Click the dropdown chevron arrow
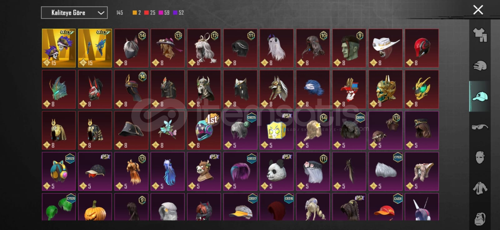 [101, 13]
